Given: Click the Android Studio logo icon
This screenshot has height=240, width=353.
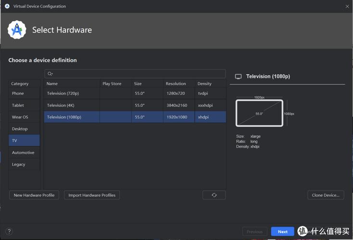Looking at the screenshot, I should [x=16, y=30].
